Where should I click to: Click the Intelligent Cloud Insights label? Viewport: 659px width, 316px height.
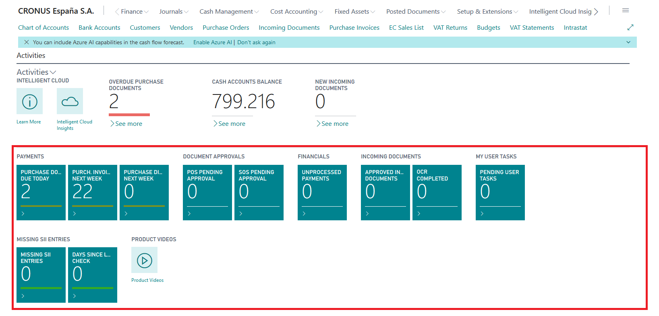[75, 125]
